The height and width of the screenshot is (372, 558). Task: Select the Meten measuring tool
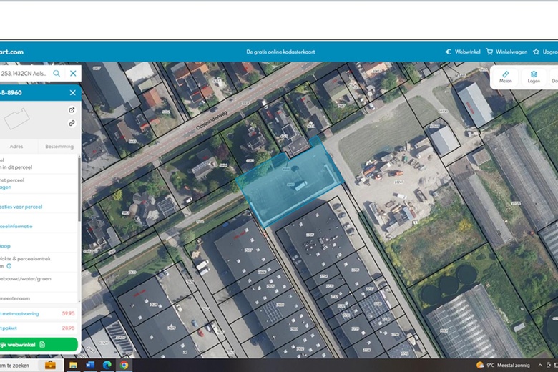coord(506,77)
